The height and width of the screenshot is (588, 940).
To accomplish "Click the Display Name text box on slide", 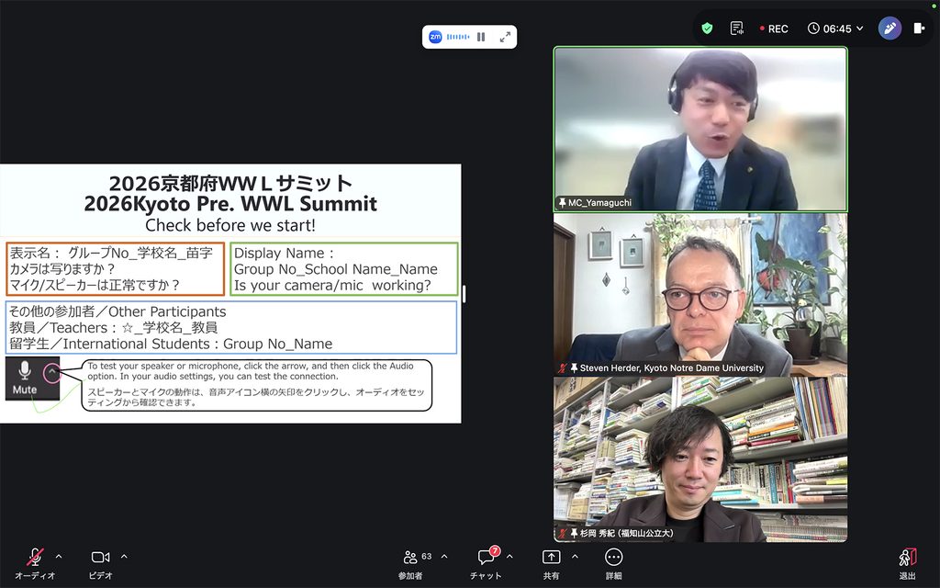I will [x=344, y=269].
